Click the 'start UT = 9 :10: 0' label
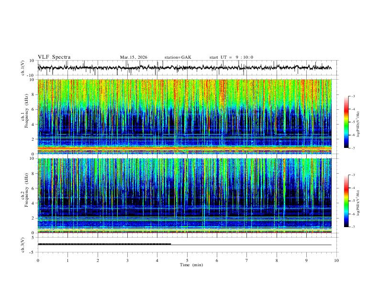 (x=231, y=57)
